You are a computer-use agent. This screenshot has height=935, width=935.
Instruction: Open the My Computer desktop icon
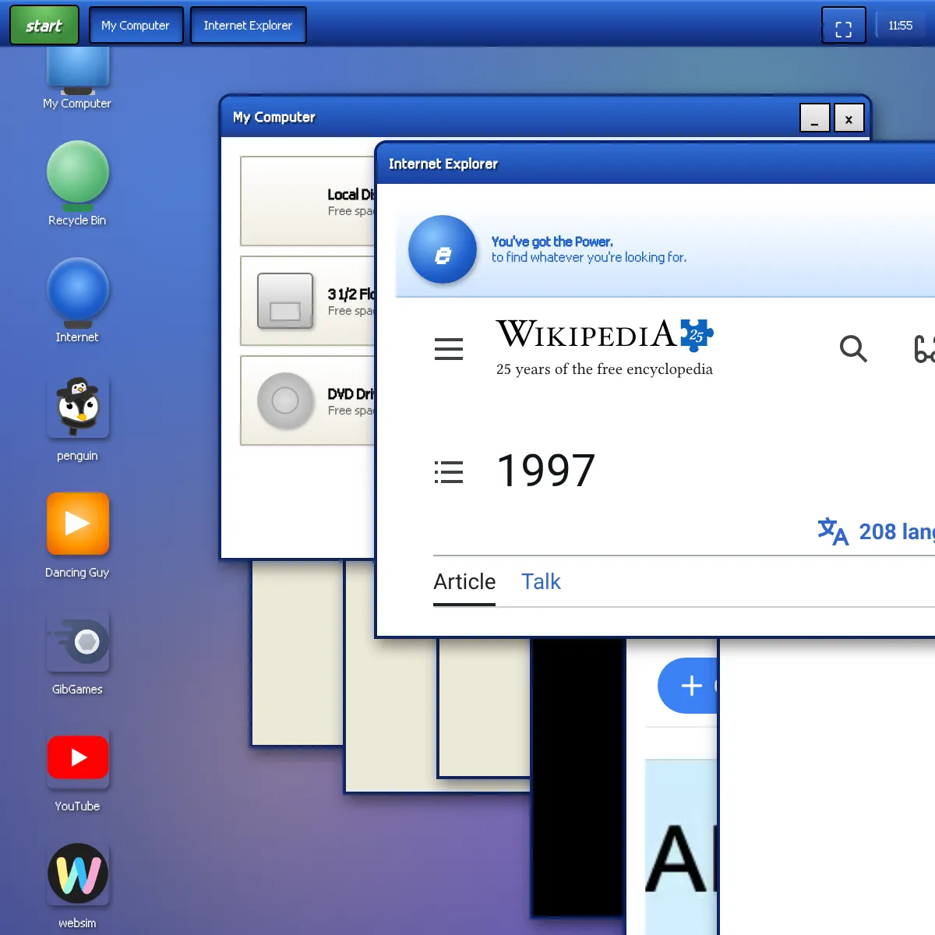pos(77,78)
